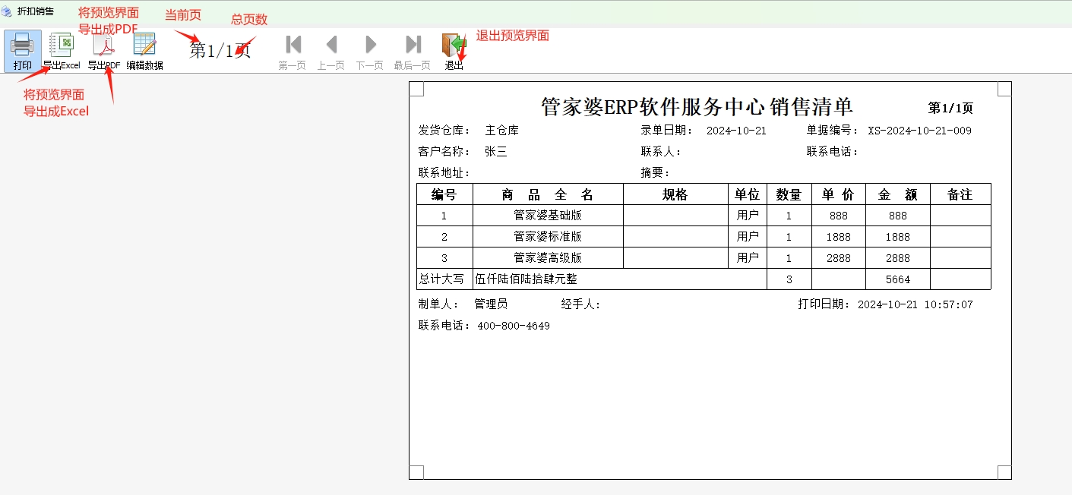Click page label 第1/1页 on report
Image resolution: width=1072 pixels, height=495 pixels.
[x=950, y=109]
